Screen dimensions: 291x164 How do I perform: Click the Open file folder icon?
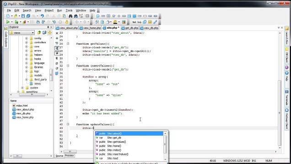coord(16,16)
